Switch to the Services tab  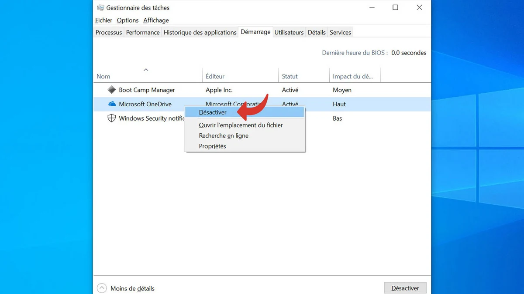(x=340, y=32)
